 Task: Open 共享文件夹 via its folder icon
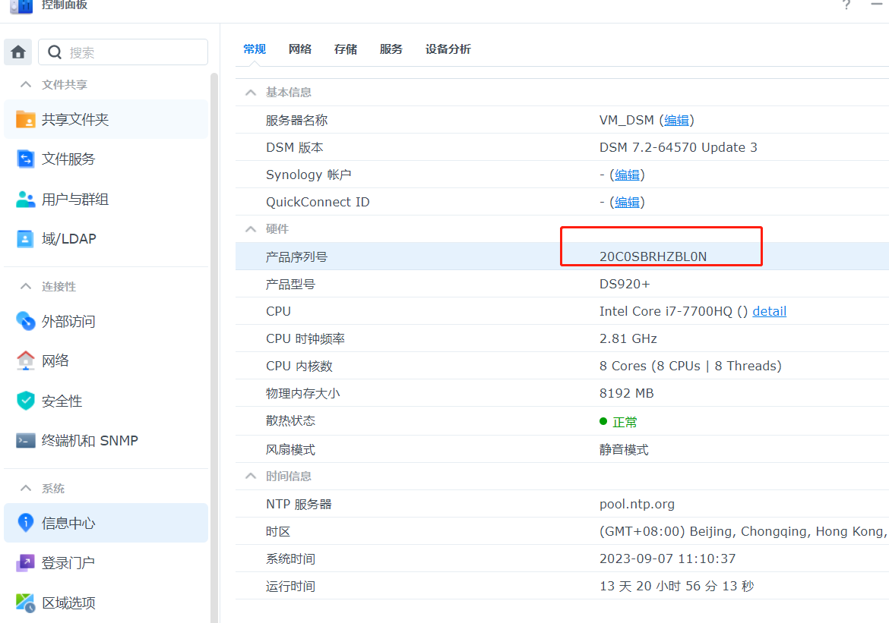(x=26, y=120)
